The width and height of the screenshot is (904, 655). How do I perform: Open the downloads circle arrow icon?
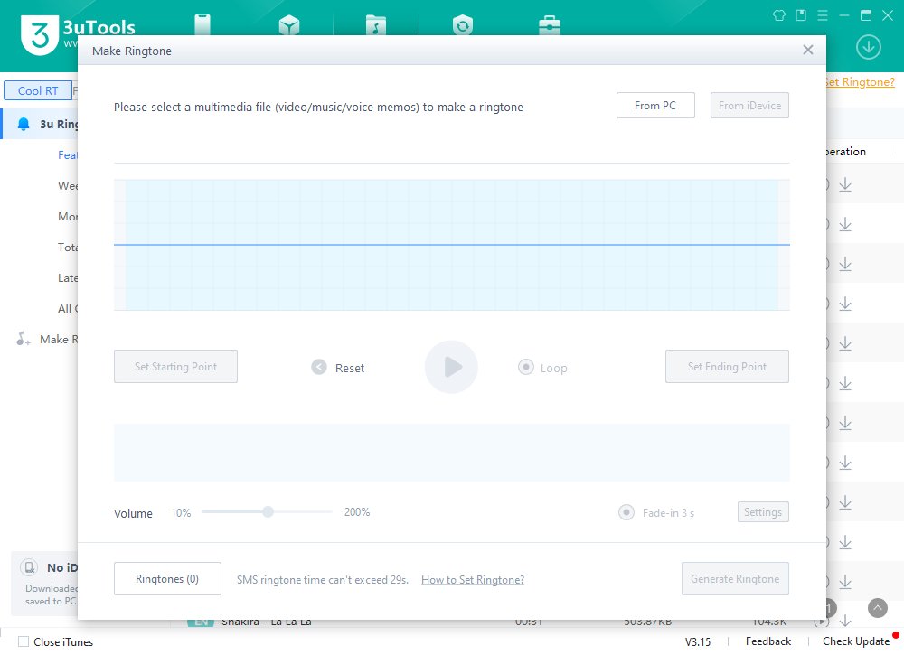868,47
